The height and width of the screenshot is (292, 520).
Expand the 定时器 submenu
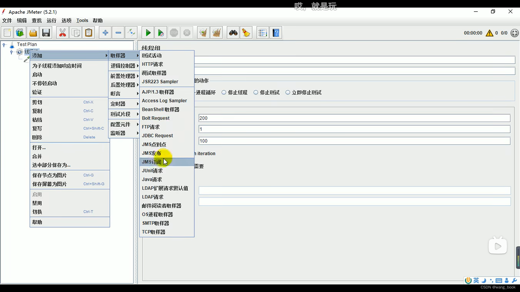pyautogui.click(x=124, y=104)
